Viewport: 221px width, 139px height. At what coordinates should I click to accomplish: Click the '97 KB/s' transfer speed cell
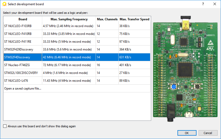pos(134,42)
